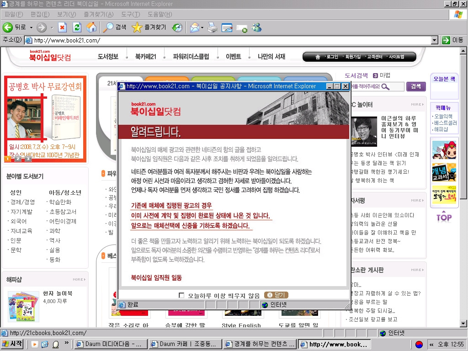Expand hidden tray icons chevron

[x=431, y=345]
